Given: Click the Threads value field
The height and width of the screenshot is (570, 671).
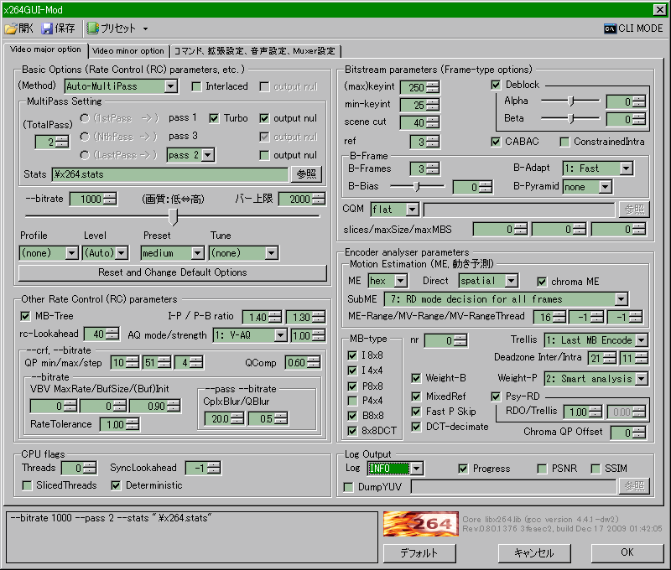Looking at the screenshot, I should pyautogui.click(x=73, y=469).
